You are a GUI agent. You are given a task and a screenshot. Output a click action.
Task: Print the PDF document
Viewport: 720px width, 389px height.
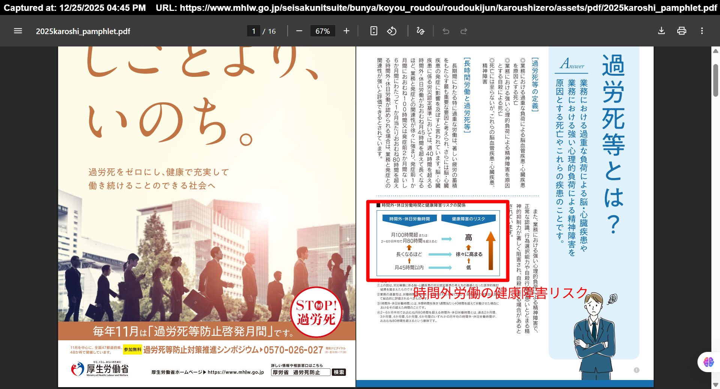682,31
